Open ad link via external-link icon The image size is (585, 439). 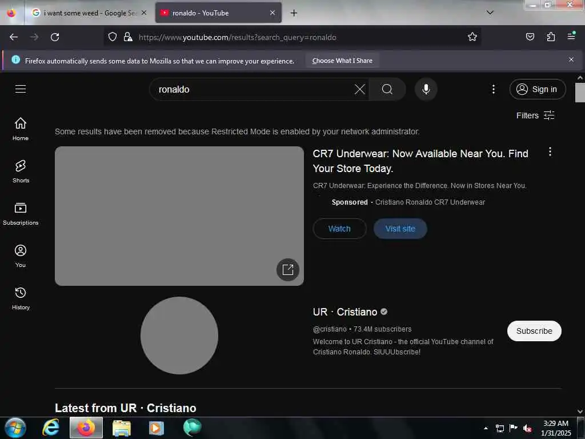[x=288, y=270]
